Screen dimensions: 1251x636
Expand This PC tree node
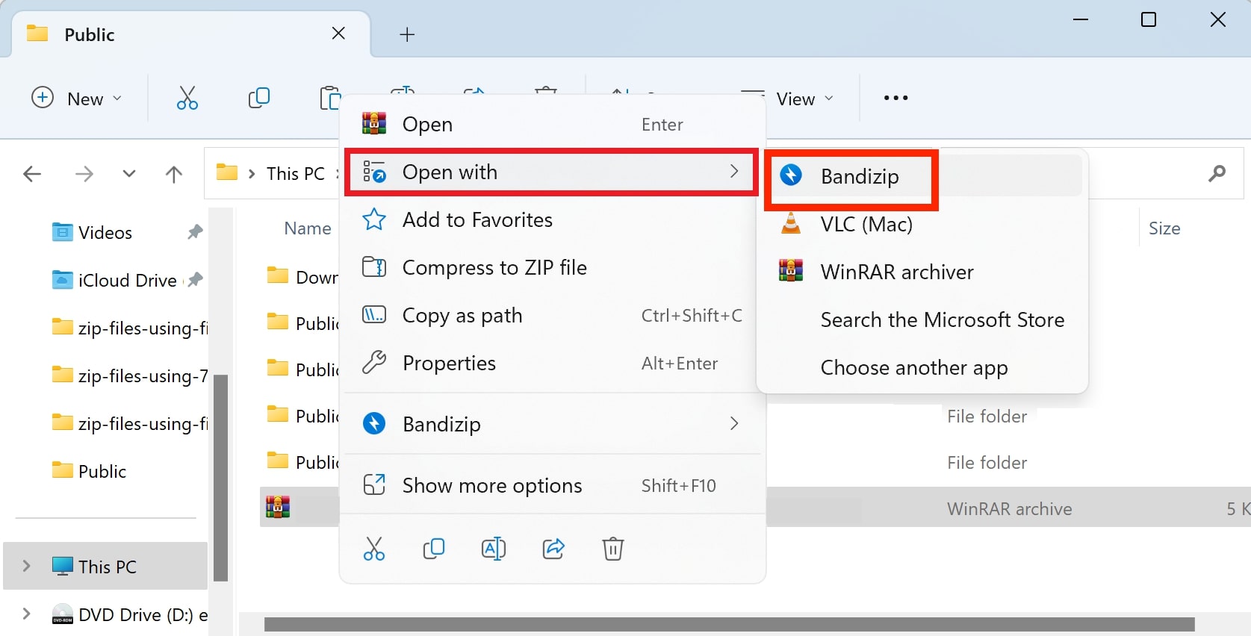(x=27, y=566)
